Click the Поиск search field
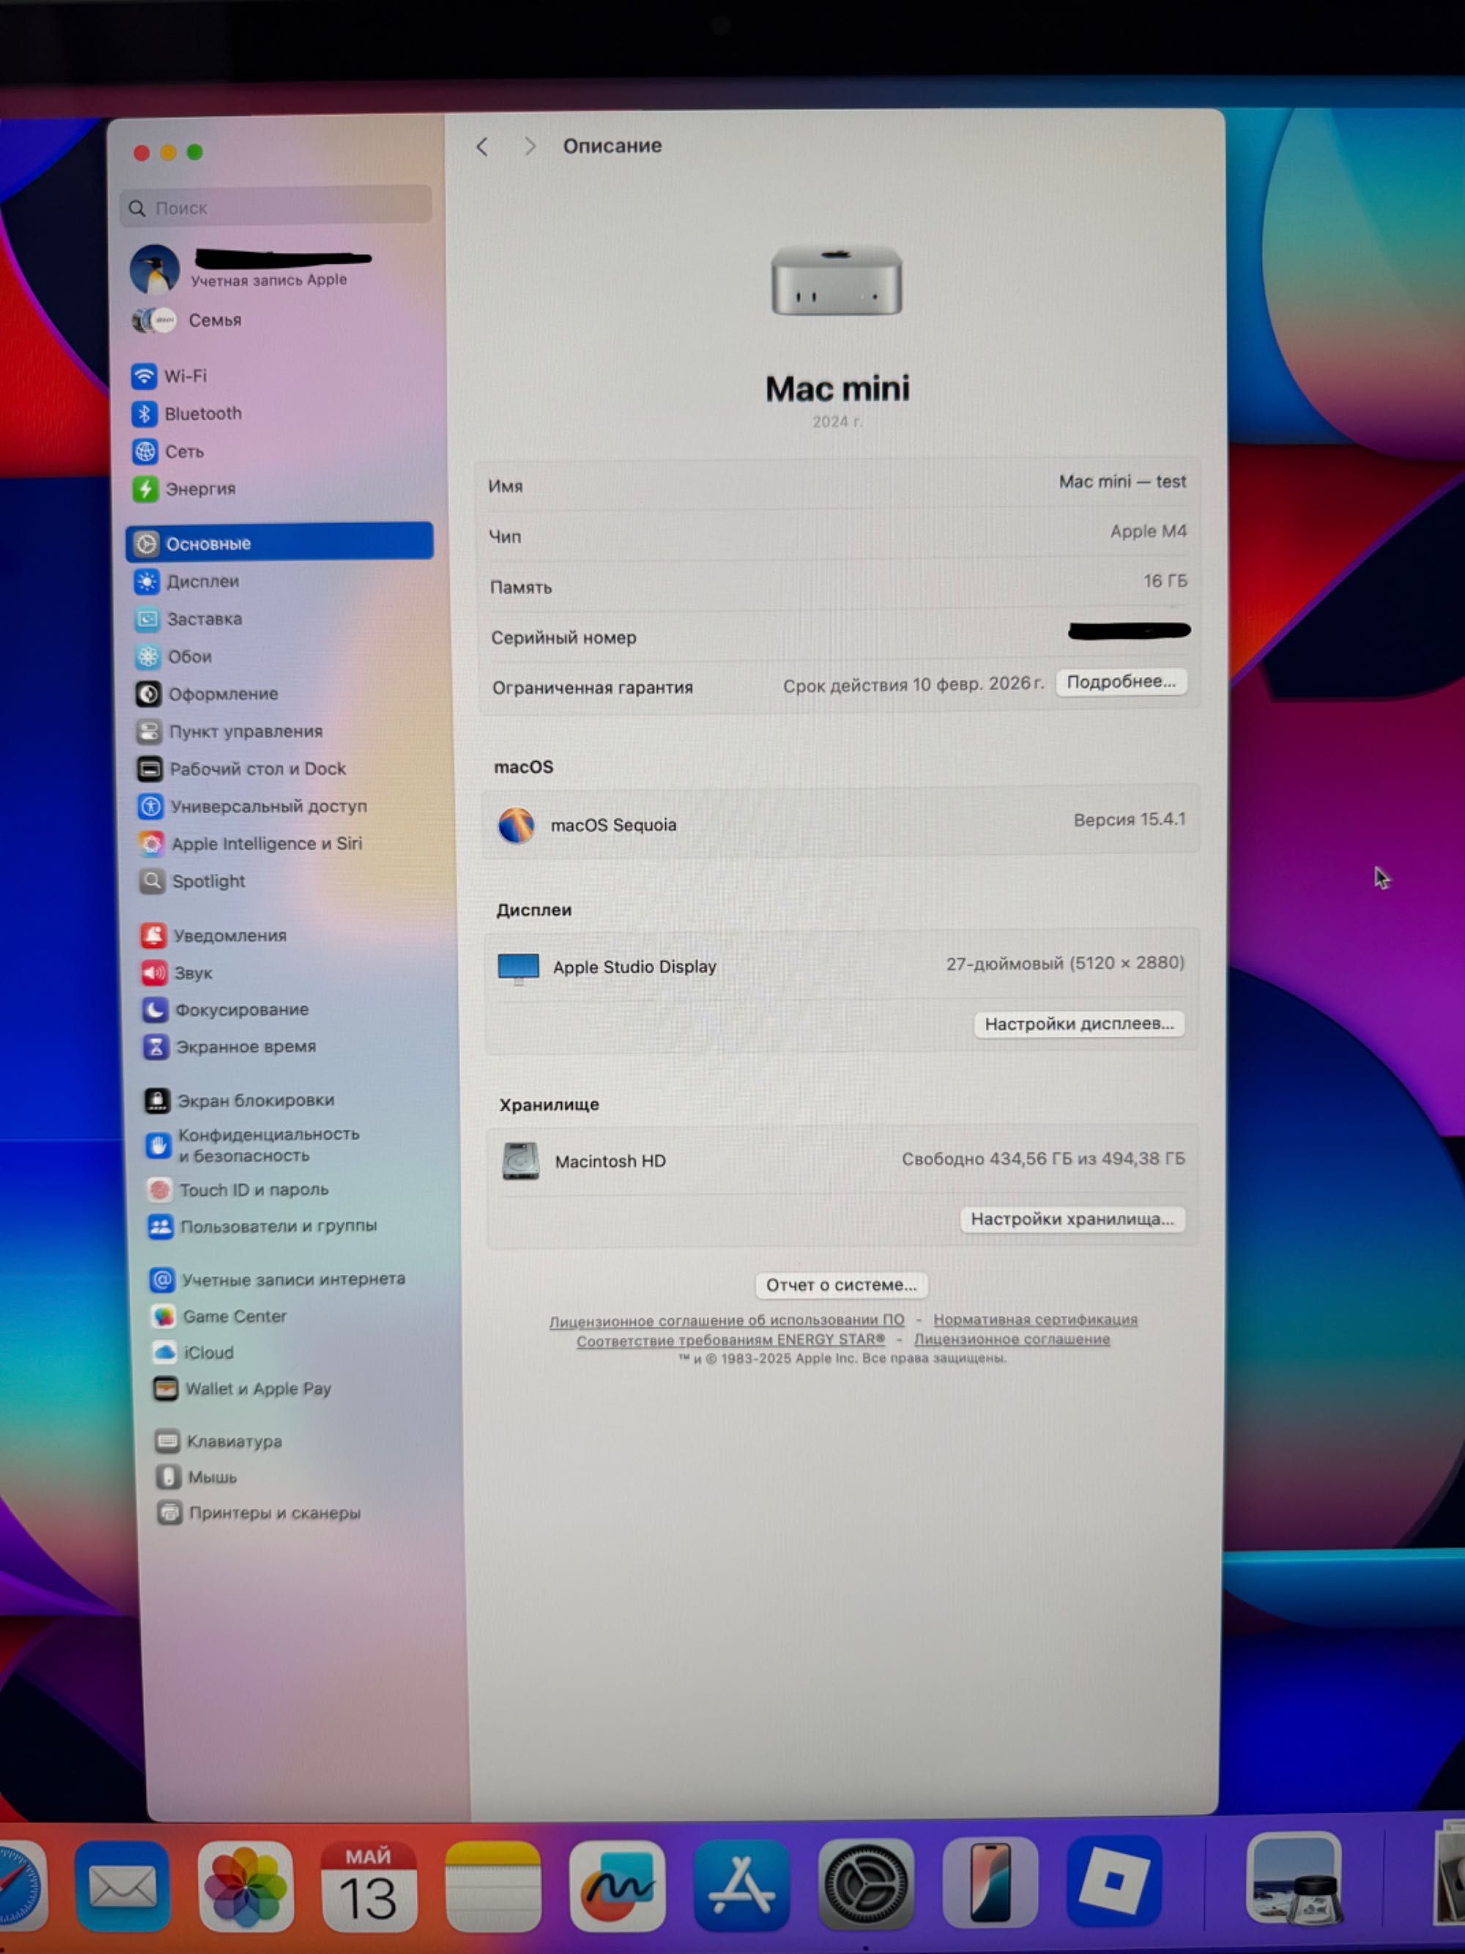 click(x=275, y=207)
